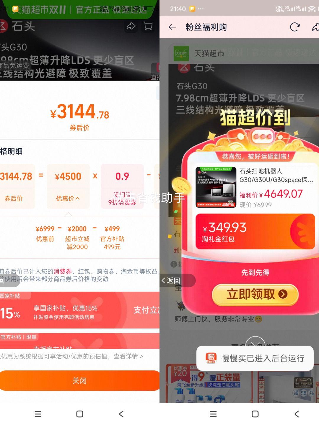
Task: Open the shopping cart icon
Action: tap(148, 27)
